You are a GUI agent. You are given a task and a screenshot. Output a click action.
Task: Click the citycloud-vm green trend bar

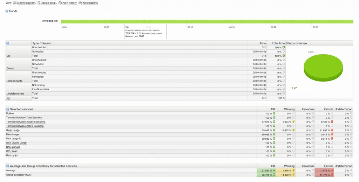click(207, 21)
